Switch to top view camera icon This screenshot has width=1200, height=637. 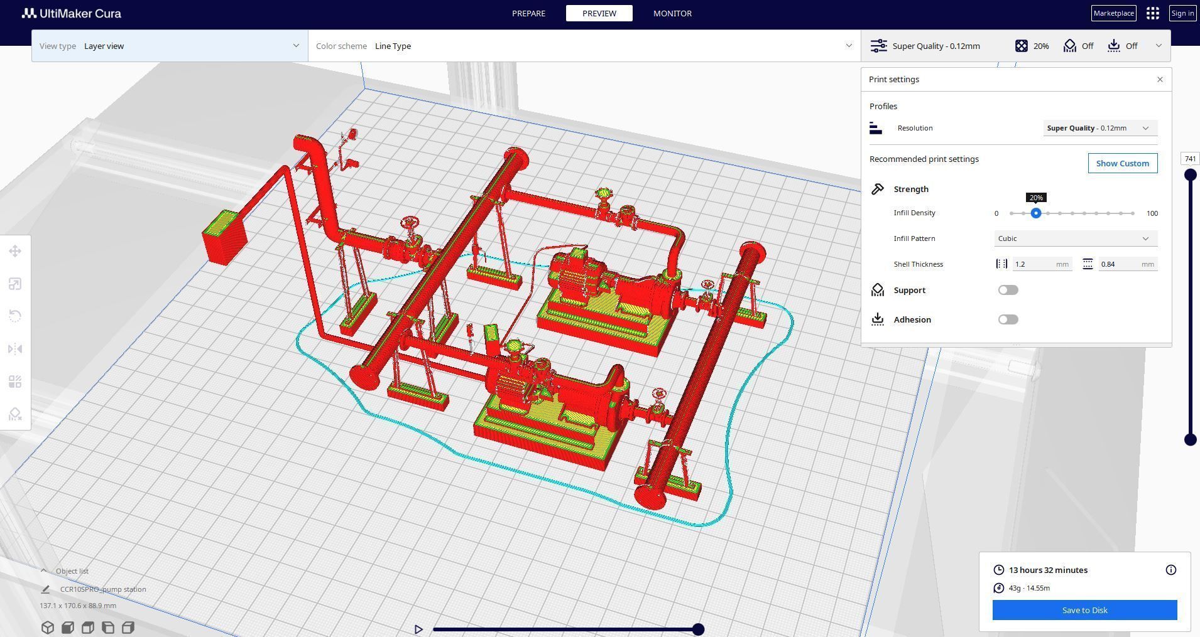88,628
